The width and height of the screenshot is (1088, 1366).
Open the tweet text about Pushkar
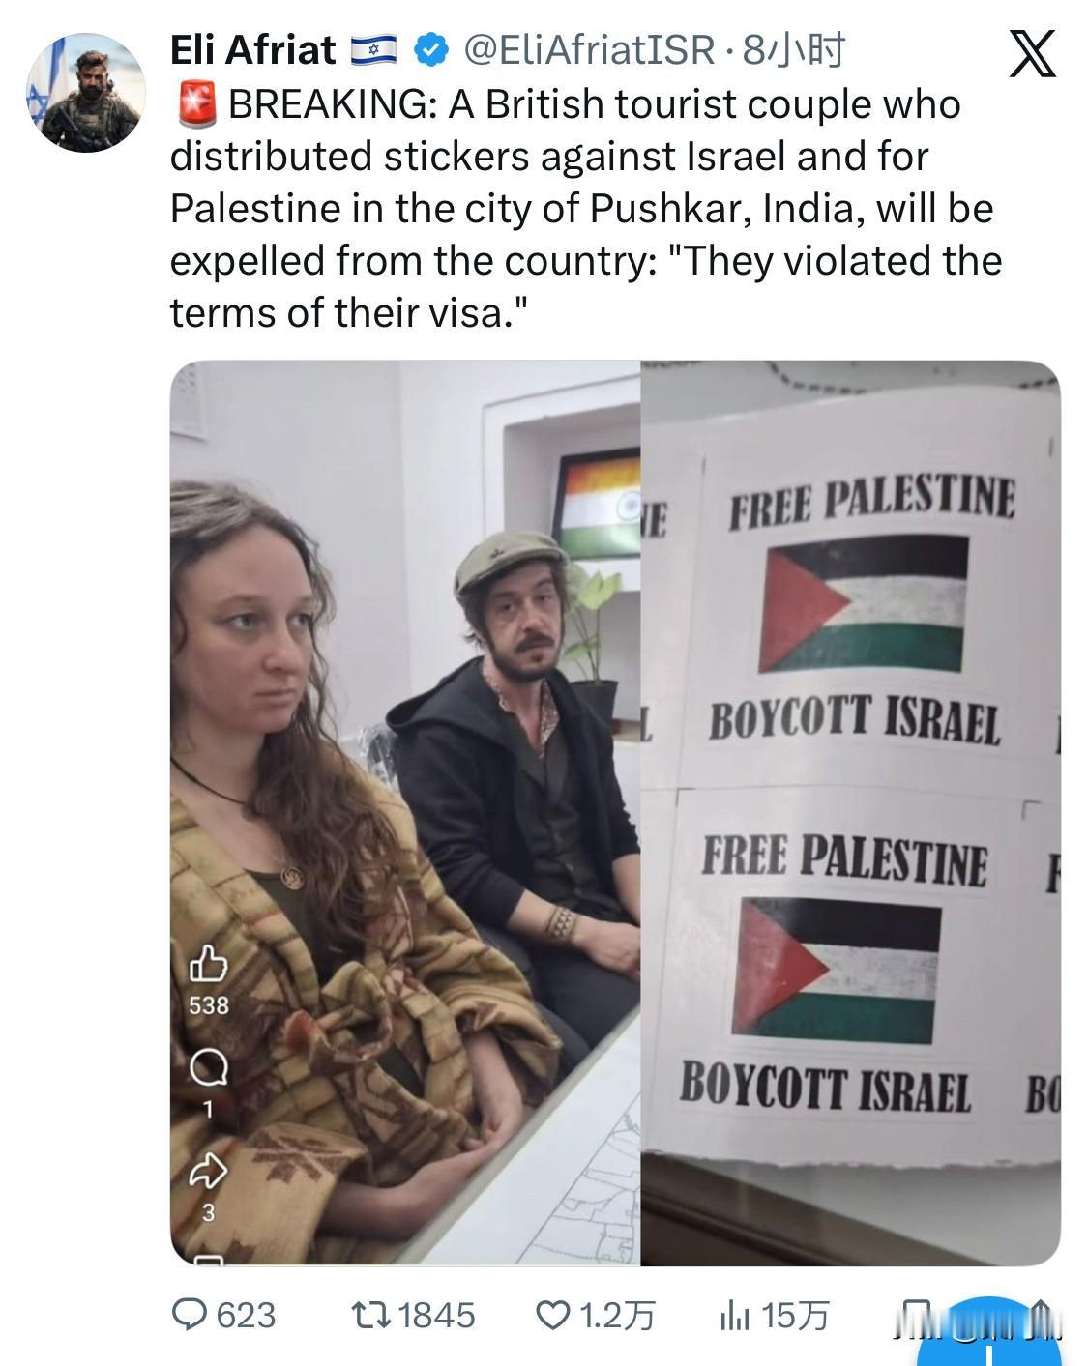coord(586,208)
